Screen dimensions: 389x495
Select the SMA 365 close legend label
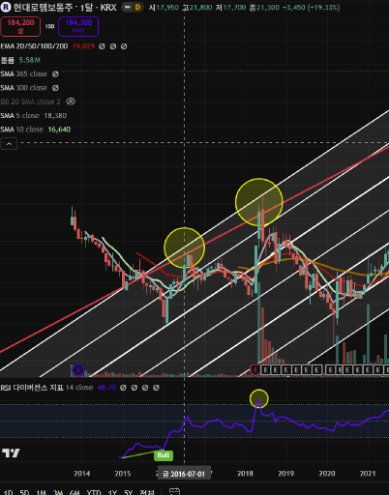(24, 74)
